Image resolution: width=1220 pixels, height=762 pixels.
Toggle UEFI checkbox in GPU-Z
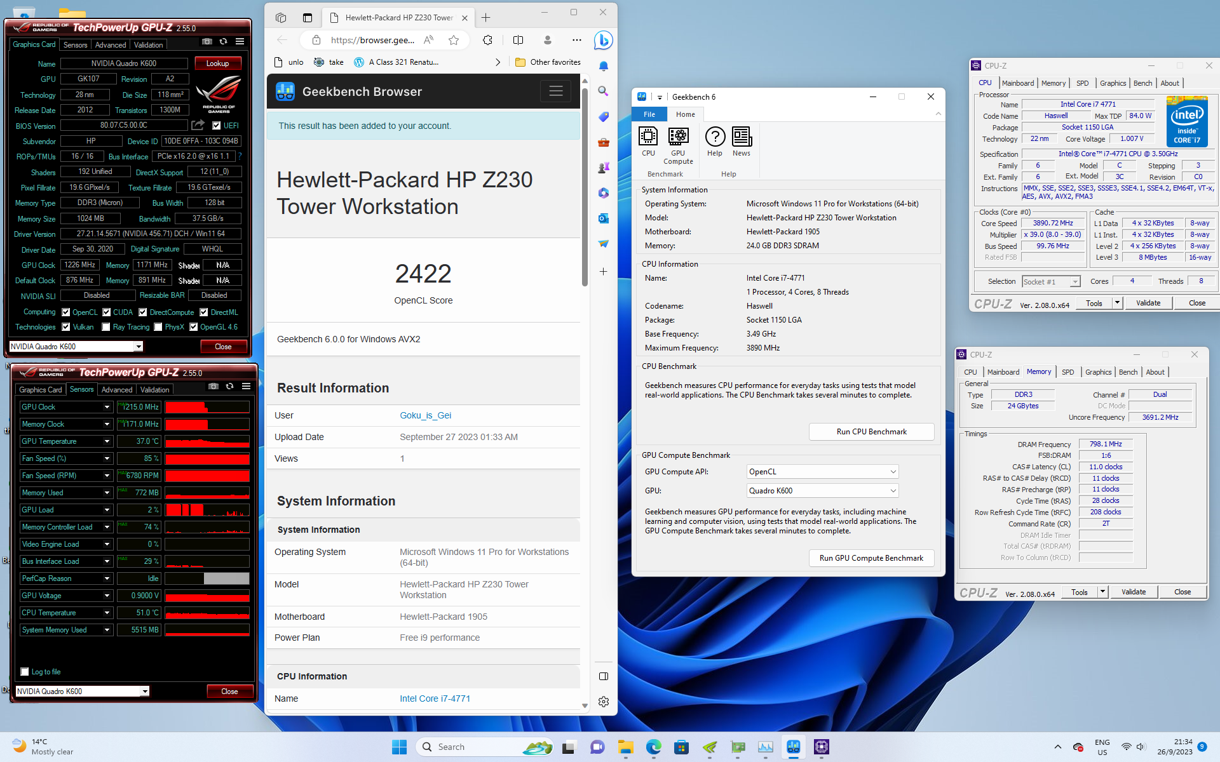tap(216, 126)
